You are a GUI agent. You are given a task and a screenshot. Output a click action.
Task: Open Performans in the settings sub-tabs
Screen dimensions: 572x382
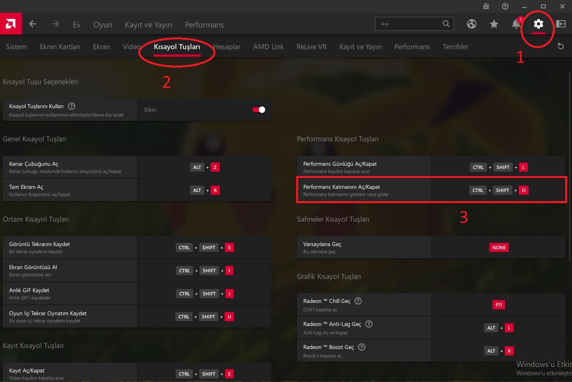tap(412, 47)
